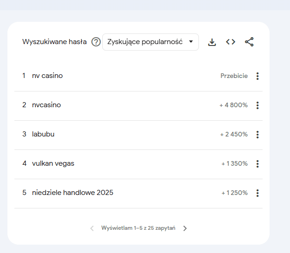
Task: Open the labubu search term
Action: (x=43, y=134)
